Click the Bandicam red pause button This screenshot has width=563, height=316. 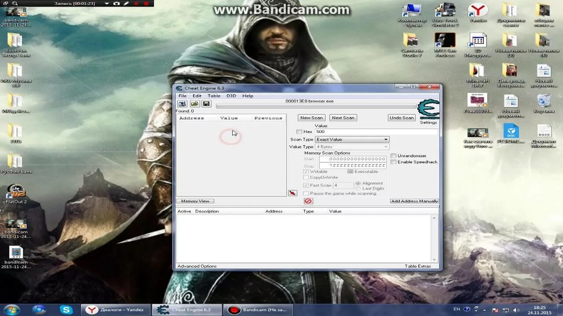(136, 4)
